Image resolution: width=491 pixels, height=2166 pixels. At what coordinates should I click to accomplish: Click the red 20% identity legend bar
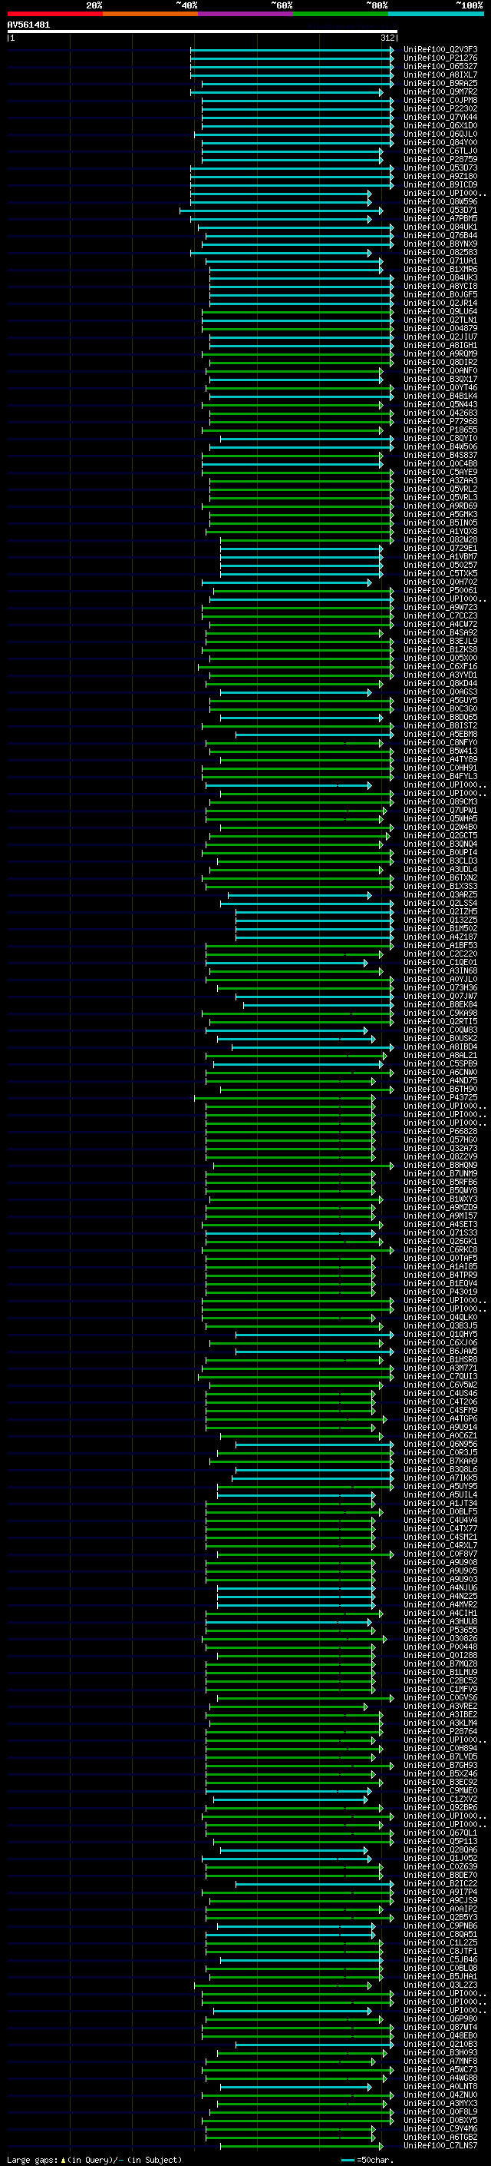54,14
